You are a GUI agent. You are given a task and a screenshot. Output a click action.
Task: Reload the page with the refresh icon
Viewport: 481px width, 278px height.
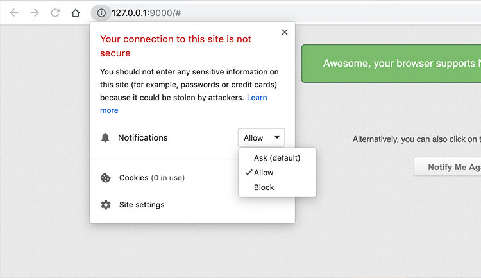tap(55, 13)
